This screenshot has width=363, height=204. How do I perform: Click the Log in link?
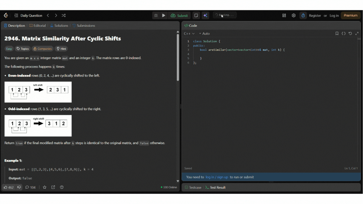[334, 15]
